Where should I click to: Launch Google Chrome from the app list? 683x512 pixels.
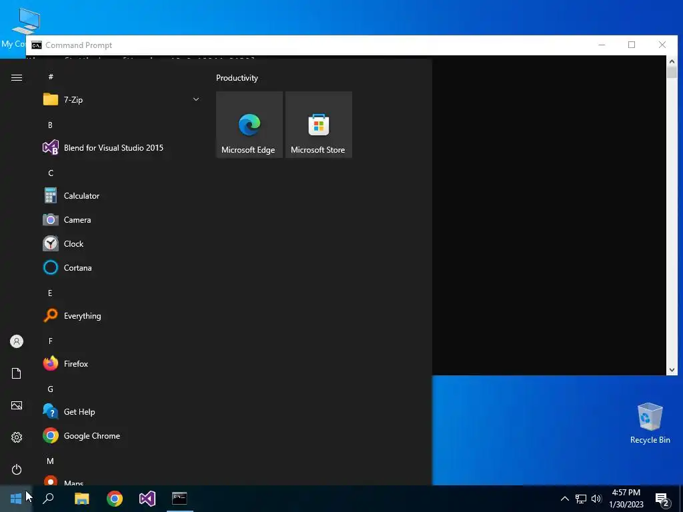pyautogui.click(x=122, y=436)
